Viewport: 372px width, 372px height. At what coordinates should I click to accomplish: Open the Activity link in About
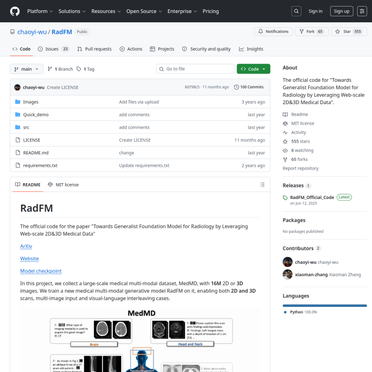point(294,133)
